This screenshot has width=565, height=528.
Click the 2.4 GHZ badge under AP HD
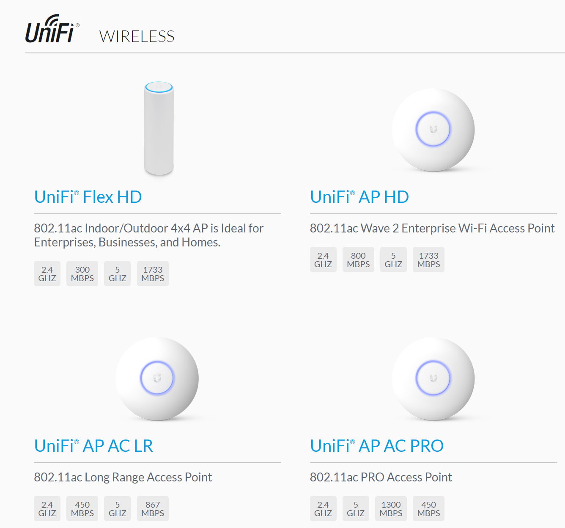(323, 260)
